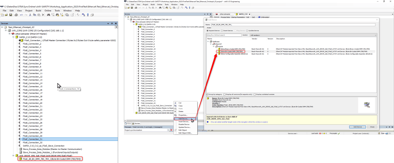The height and width of the screenshot is (163, 394).
Task: Click the Delete X icon in left toolbar
Action: [43, 15]
